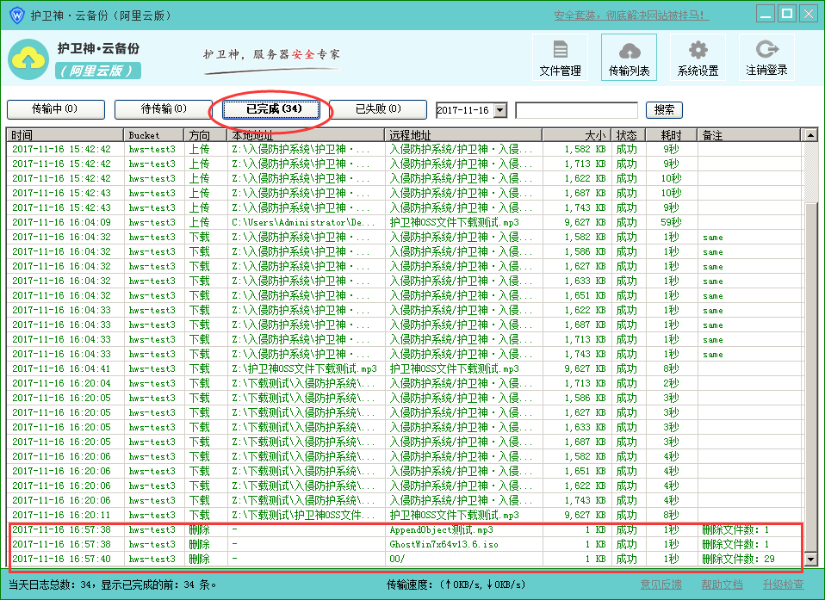Screen dimensions: 825x600
Task: Open the 意见反馈 feedback link
Action: tap(661, 585)
